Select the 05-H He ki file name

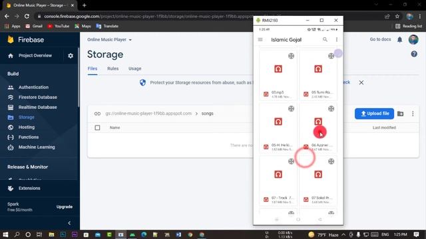[x=282, y=145]
